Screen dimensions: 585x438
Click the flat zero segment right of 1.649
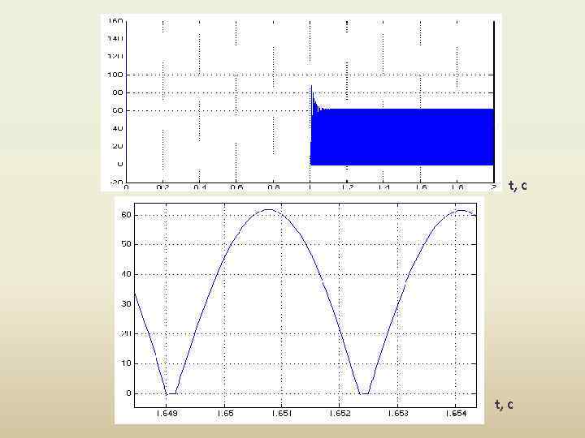(x=171, y=393)
